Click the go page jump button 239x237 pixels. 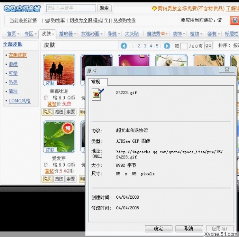click(208, 45)
